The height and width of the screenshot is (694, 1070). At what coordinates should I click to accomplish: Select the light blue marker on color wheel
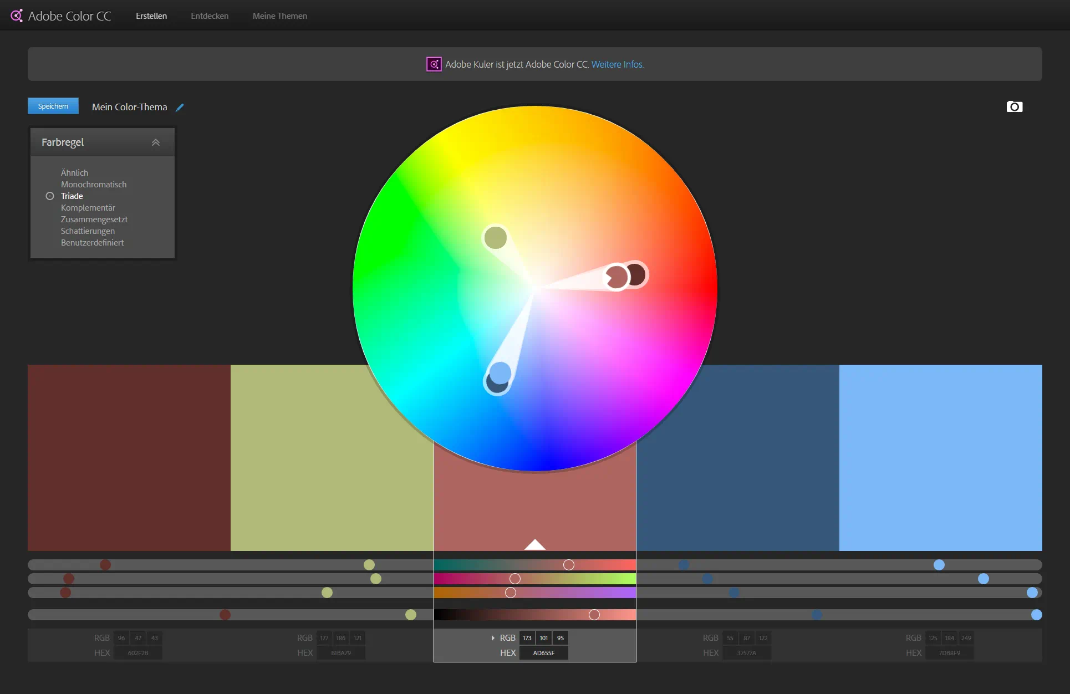pyautogui.click(x=501, y=372)
